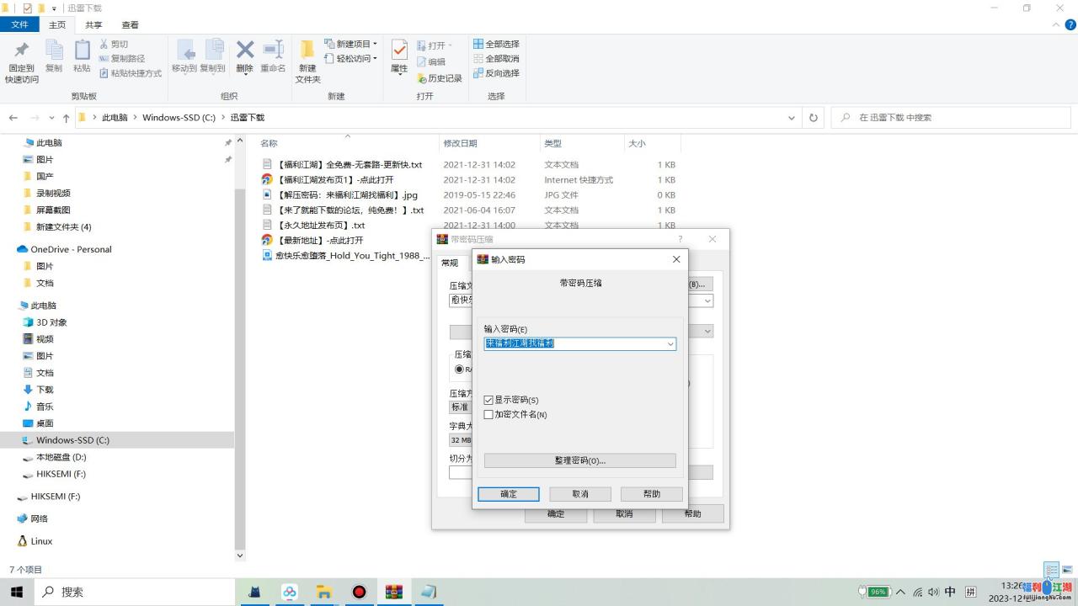Screen dimensions: 1078x606
Task: Click the Windows Start button
Action: [17, 592]
